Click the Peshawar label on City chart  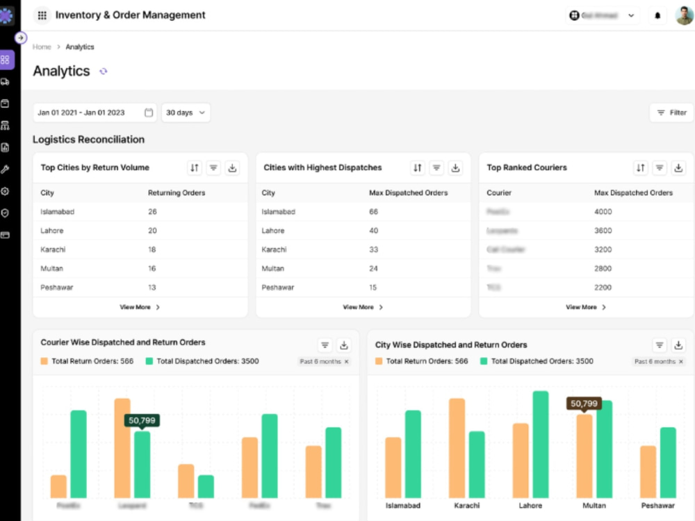tap(657, 506)
